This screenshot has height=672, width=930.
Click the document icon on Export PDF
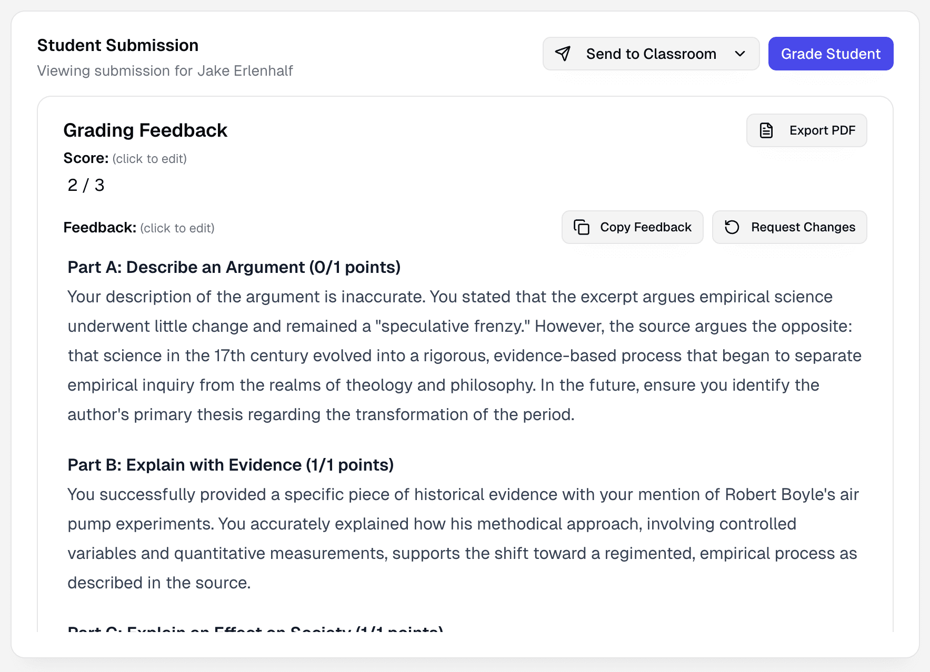[x=766, y=130]
